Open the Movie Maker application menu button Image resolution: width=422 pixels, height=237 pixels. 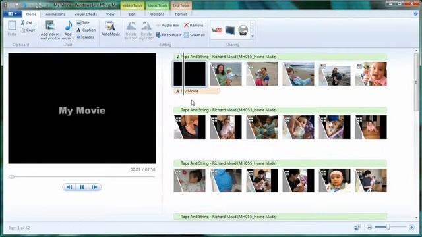[12, 14]
